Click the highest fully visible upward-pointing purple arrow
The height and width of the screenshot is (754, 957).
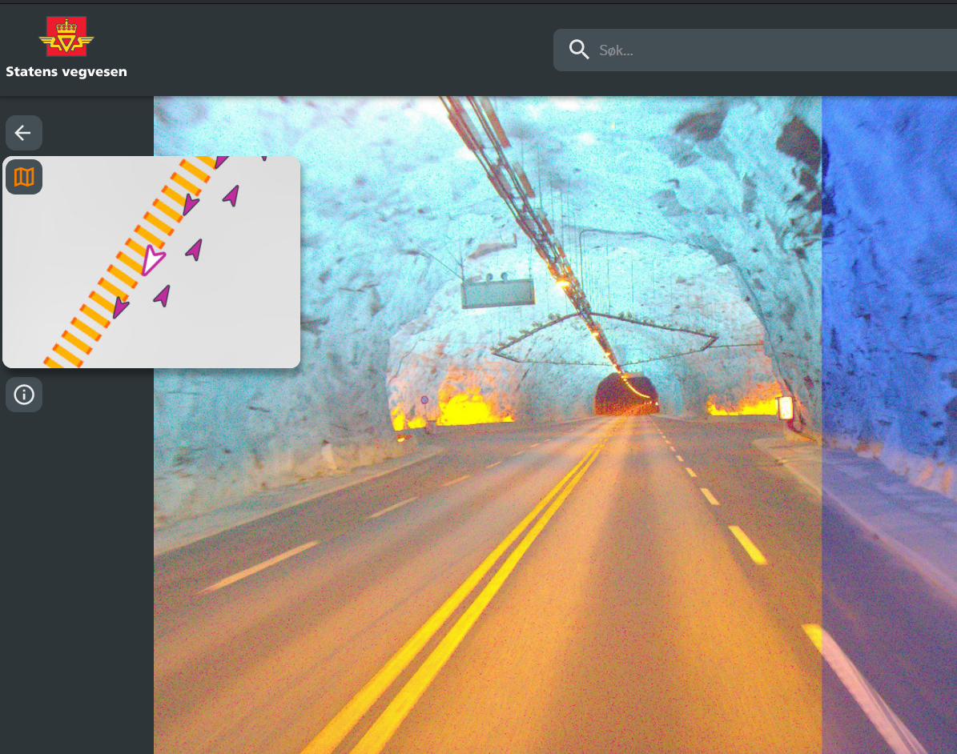pos(231,195)
